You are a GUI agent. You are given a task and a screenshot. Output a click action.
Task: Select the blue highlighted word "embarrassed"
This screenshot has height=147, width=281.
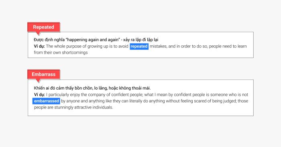tap(46, 101)
